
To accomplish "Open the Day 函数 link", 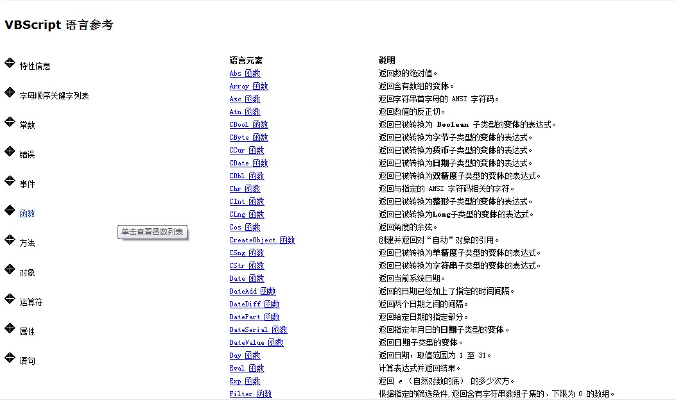I will point(245,355).
